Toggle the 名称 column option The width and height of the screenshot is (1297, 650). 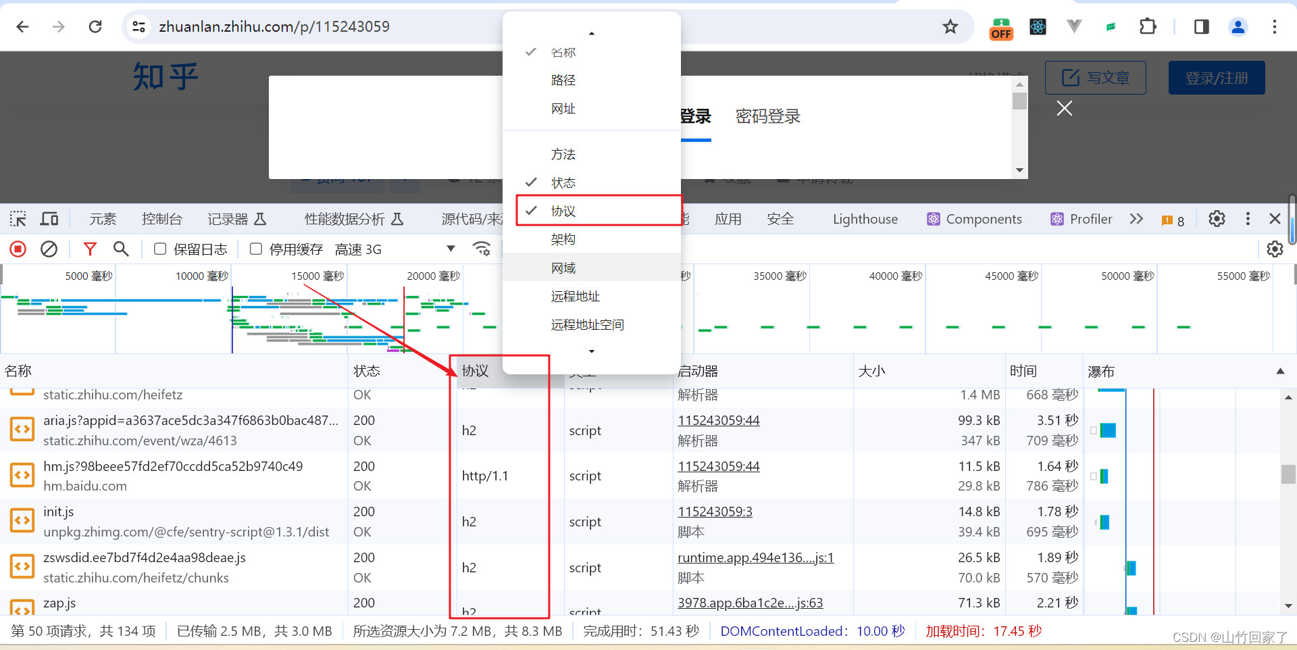[x=592, y=52]
